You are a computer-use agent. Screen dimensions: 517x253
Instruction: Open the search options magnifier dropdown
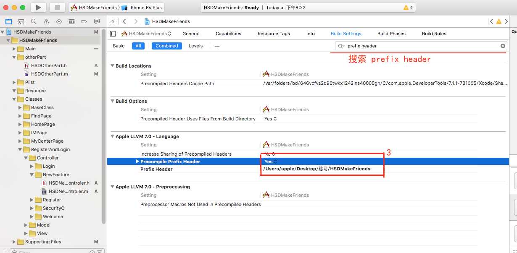[x=341, y=46]
